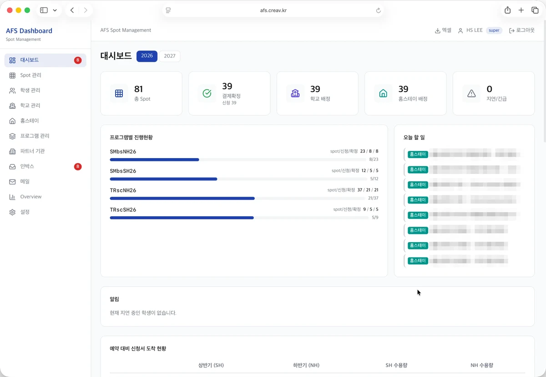Click the 하반기 (NH) column header

[306, 365]
